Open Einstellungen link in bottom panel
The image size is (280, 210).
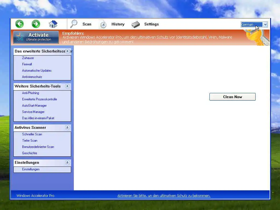31,169
